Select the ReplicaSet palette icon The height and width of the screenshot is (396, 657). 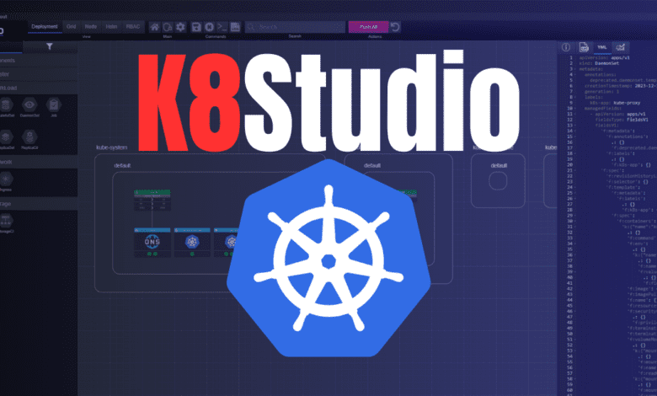[6, 137]
